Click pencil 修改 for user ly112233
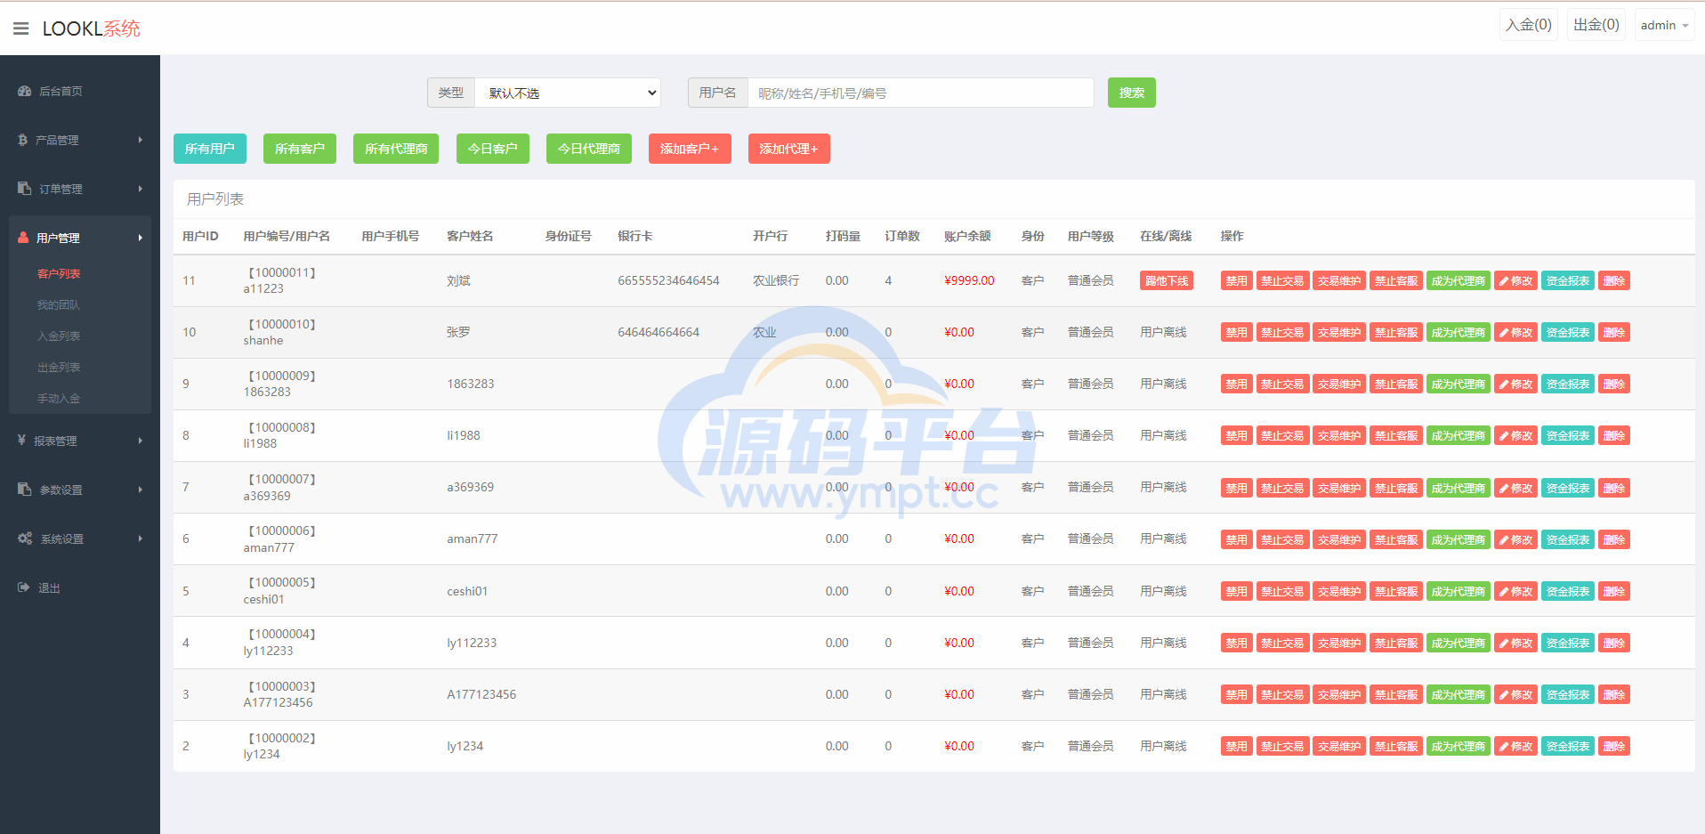Image resolution: width=1705 pixels, height=834 pixels. (x=1515, y=643)
